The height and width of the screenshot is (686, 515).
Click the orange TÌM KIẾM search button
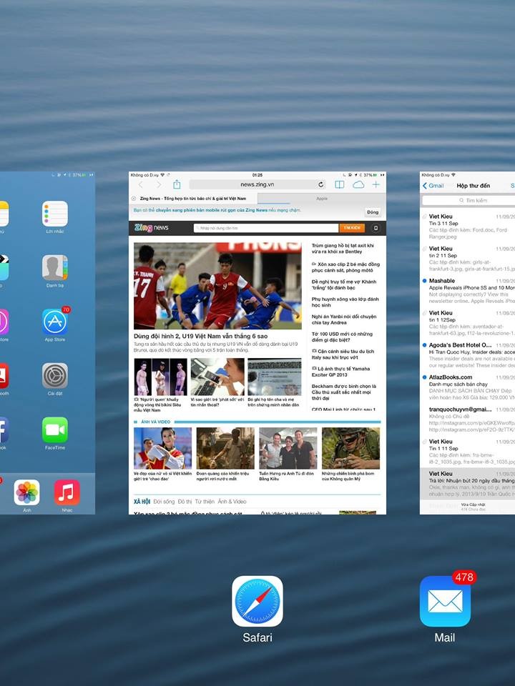(352, 228)
